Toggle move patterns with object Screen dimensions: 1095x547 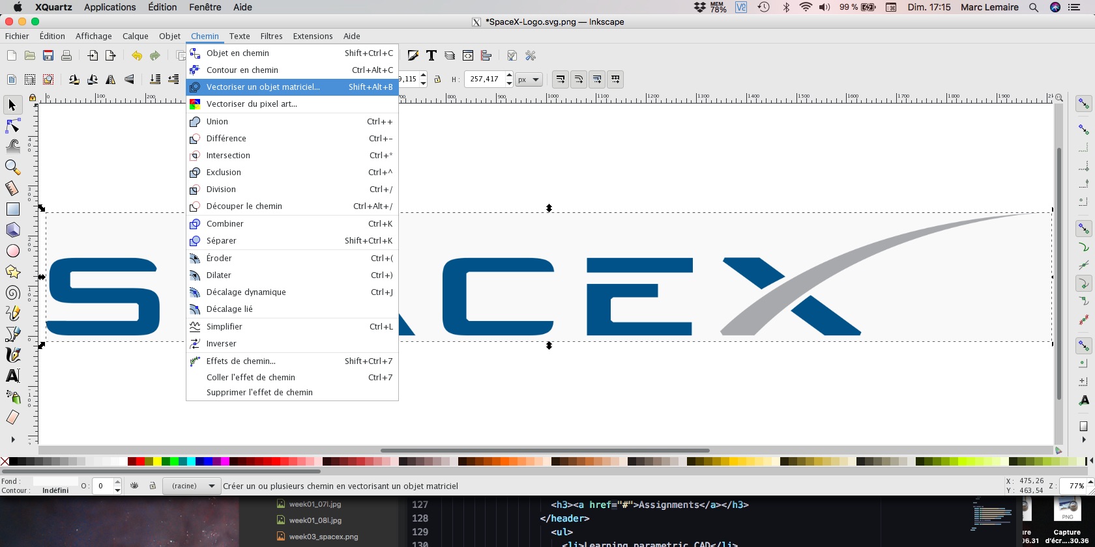coord(615,79)
